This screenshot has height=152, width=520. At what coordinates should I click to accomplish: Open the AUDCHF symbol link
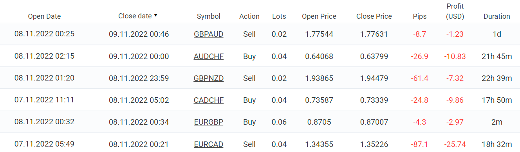pos(208,56)
